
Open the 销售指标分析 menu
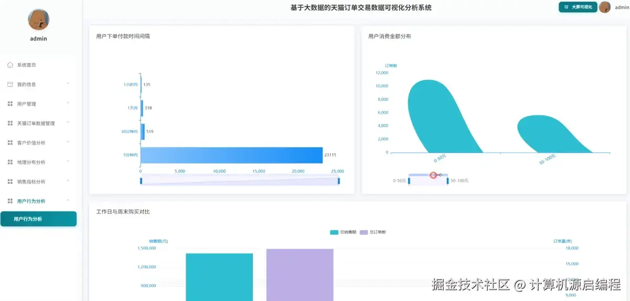click(38, 181)
